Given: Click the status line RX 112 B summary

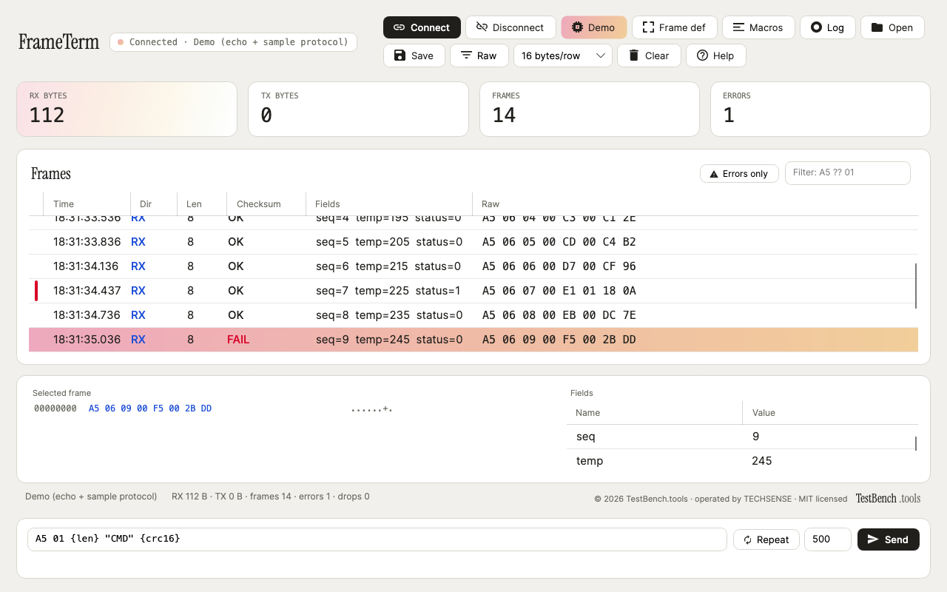Looking at the screenshot, I should 271,497.
